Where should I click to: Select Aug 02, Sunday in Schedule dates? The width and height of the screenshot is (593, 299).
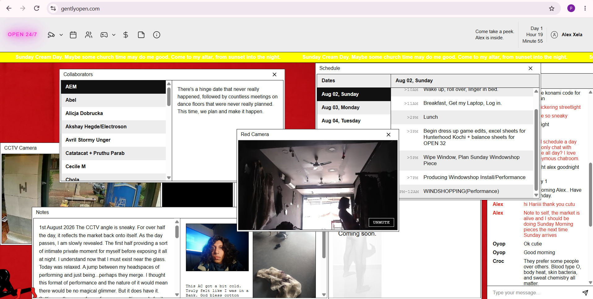tap(354, 94)
